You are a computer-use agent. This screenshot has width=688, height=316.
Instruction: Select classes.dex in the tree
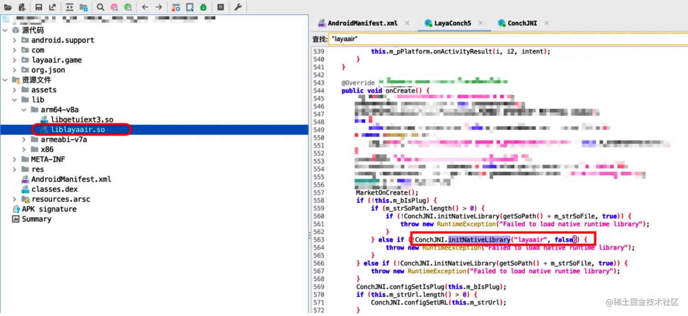point(54,189)
